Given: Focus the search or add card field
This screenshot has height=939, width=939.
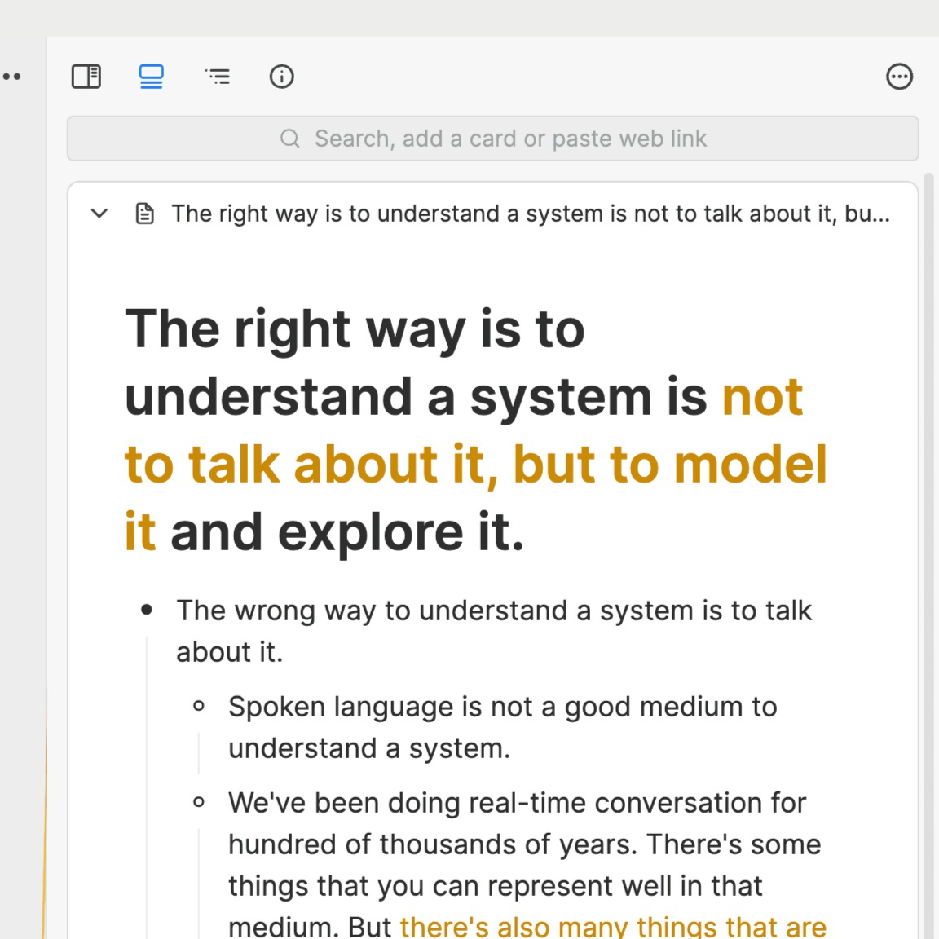Looking at the screenshot, I should pyautogui.click(x=509, y=139).
